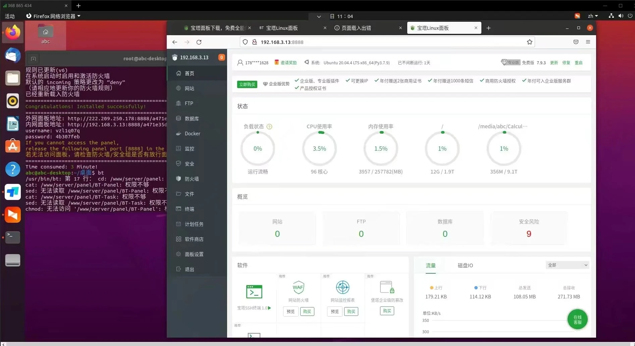Open the Firefox hamburger menu
635x346 pixels.
[x=588, y=42]
